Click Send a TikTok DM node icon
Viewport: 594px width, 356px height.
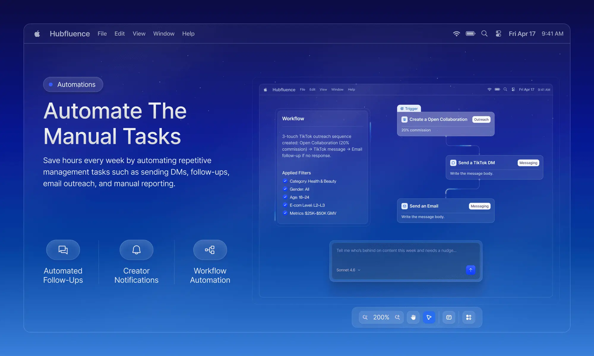pos(453,163)
